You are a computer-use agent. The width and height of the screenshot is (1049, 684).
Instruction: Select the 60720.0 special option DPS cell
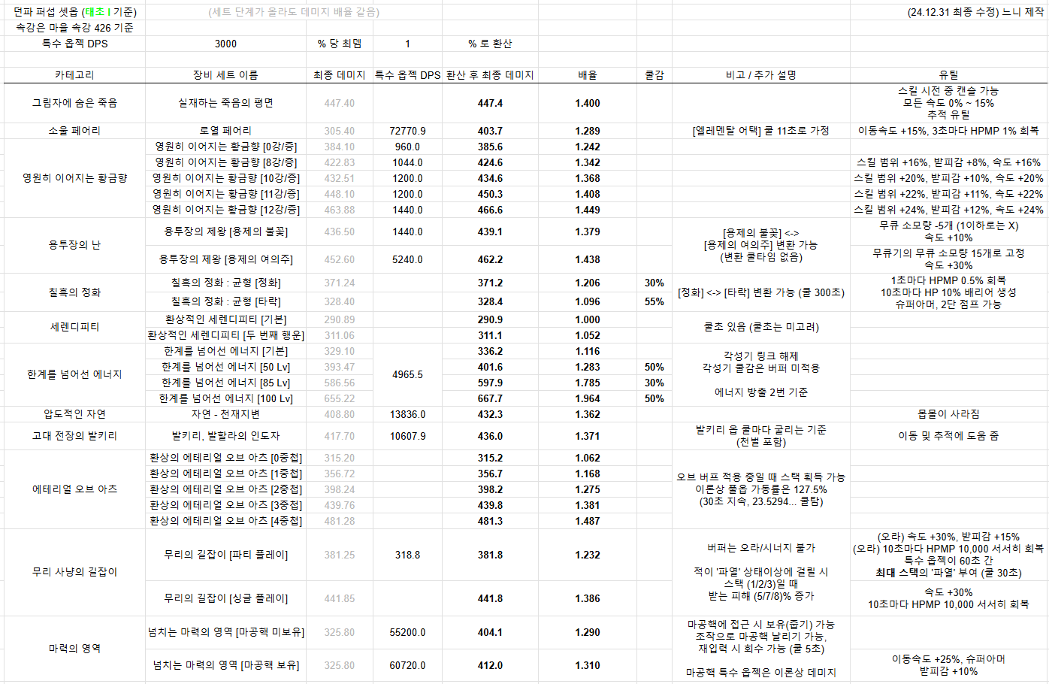click(x=407, y=665)
